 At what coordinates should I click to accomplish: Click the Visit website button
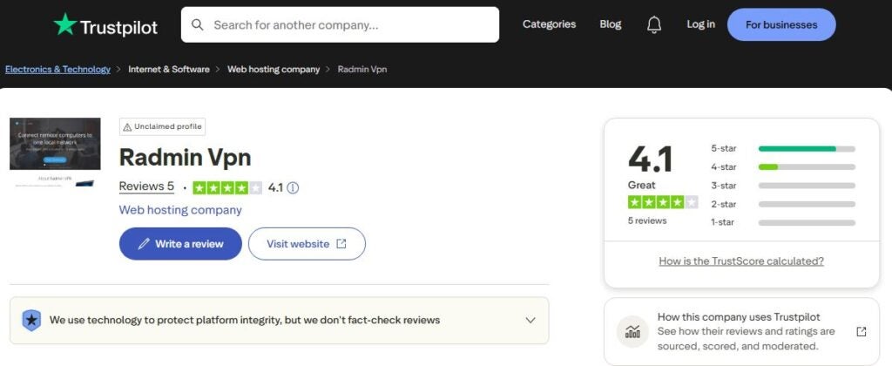click(307, 244)
